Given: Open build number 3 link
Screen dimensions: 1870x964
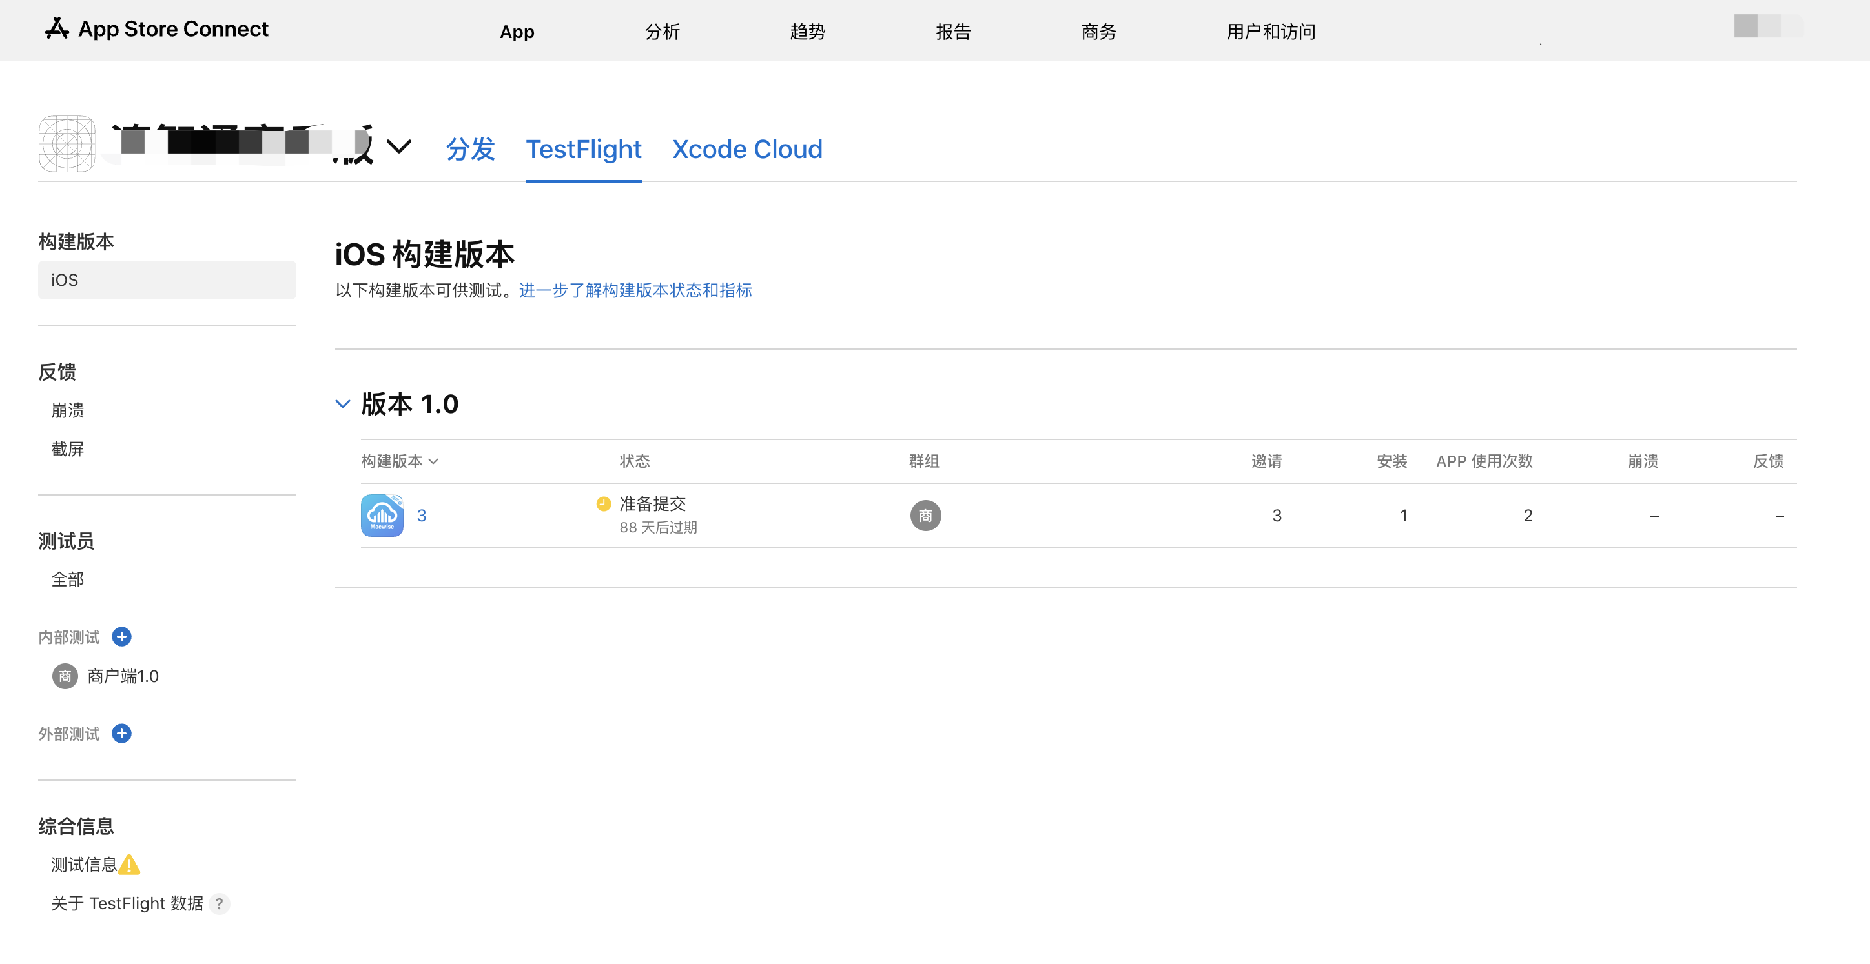Looking at the screenshot, I should pyautogui.click(x=421, y=516).
